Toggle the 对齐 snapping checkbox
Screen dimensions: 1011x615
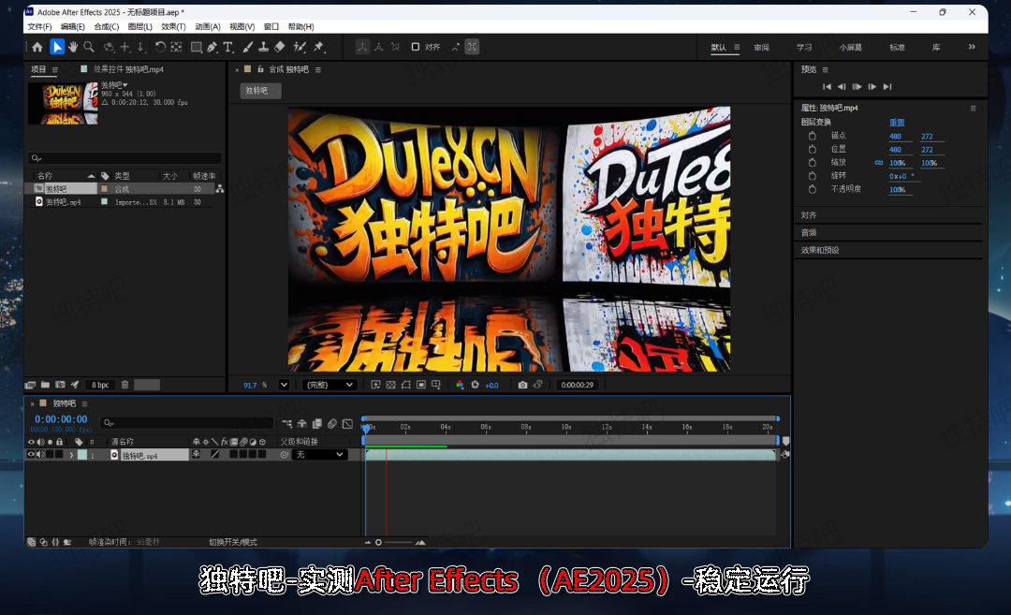point(416,47)
